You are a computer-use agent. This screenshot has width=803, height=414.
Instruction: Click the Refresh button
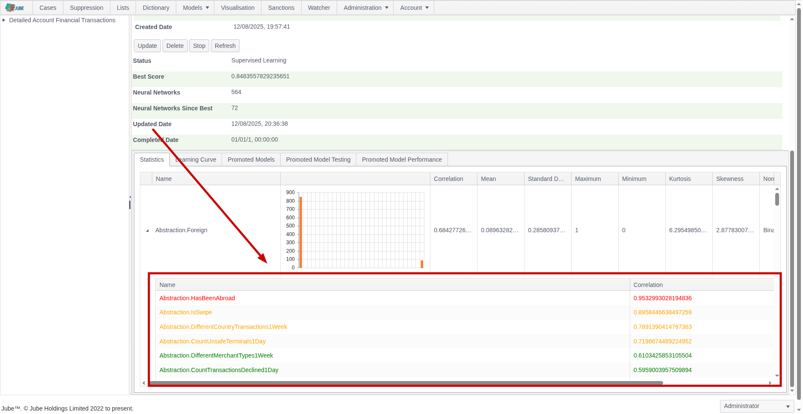(x=225, y=46)
